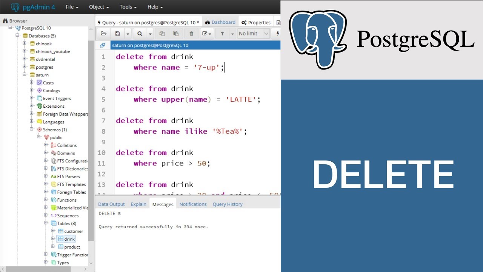Screen dimensions: 483x272
Task: Open the Notifications tab
Action: (x=193, y=204)
